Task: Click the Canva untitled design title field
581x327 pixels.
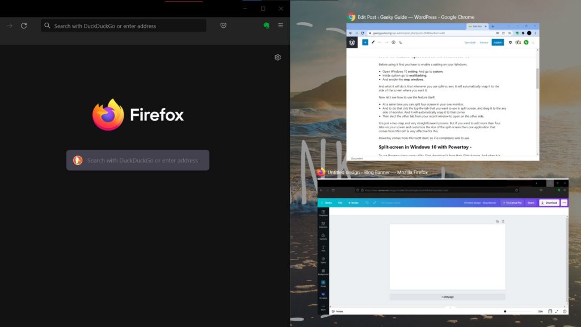Action: pos(480,203)
